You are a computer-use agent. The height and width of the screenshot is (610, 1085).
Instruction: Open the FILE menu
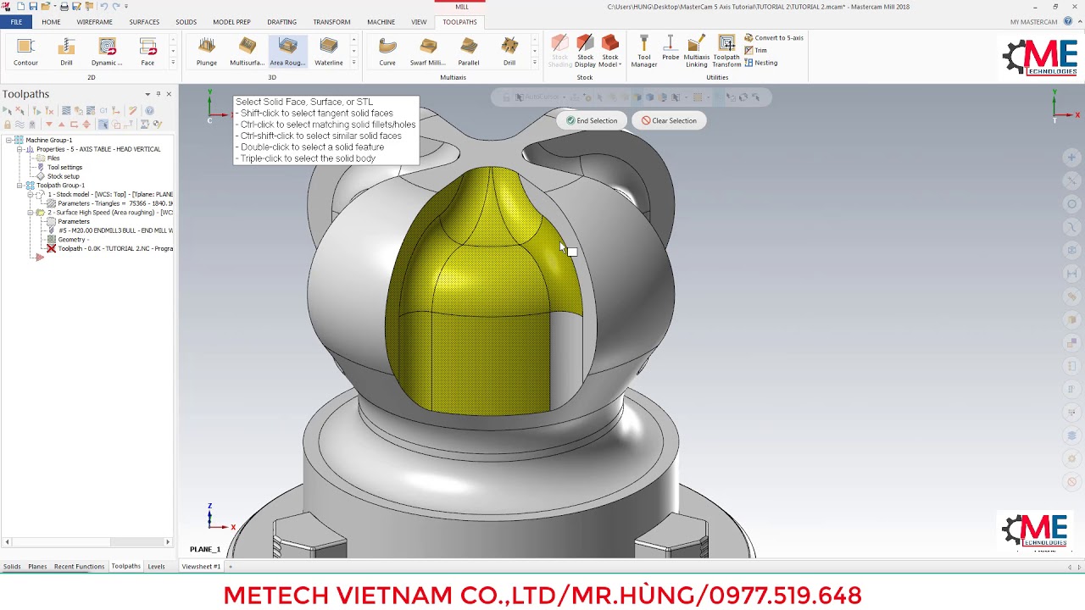(16, 22)
